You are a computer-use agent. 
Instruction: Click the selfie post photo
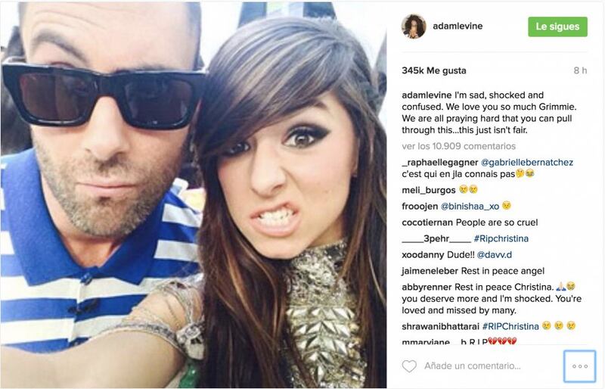coord(194,194)
